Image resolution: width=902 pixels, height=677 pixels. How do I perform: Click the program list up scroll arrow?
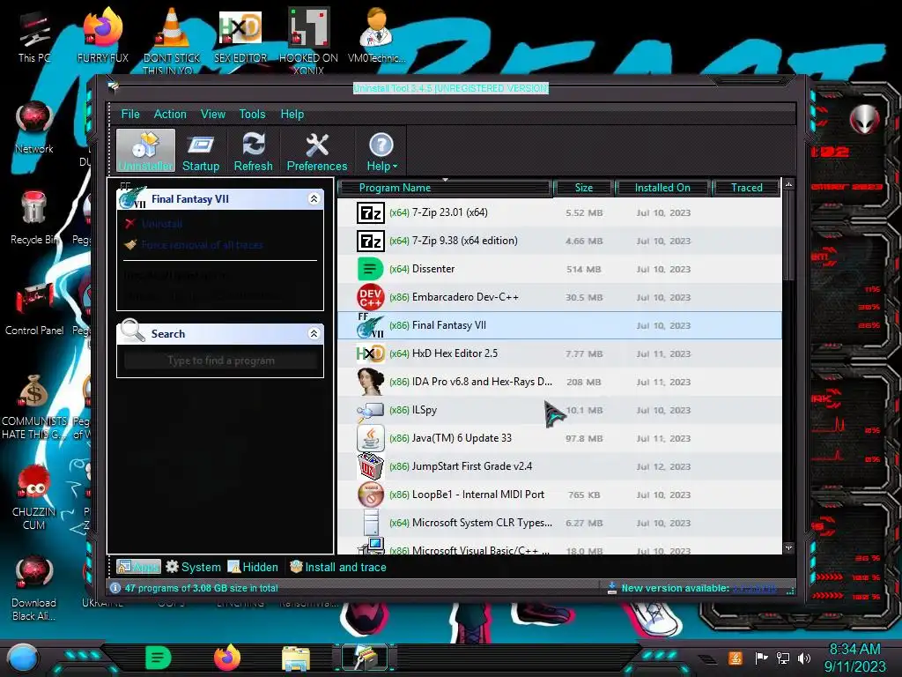788,184
